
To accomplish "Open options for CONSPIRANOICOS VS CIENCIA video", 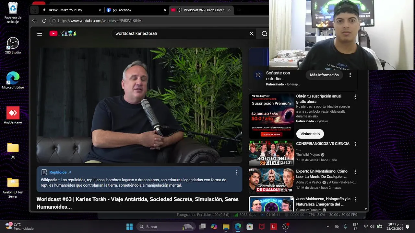I will [x=355, y=144].
